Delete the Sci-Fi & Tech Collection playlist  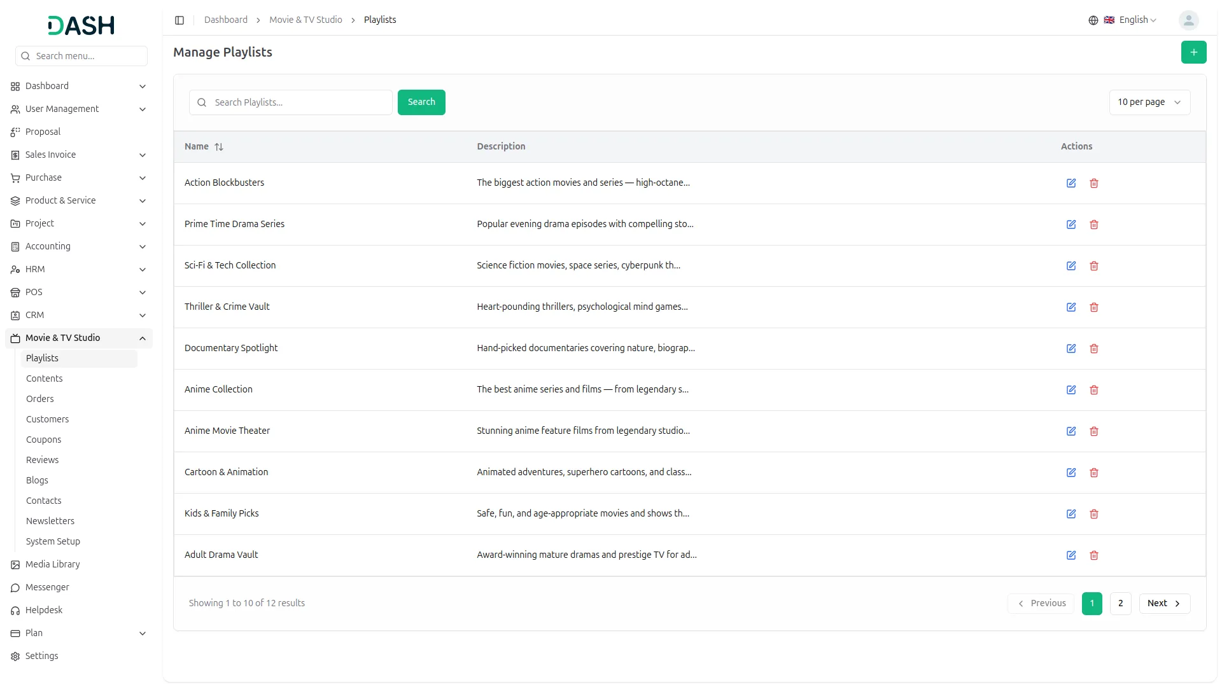pyautogui.click(x=1094, y=266)
